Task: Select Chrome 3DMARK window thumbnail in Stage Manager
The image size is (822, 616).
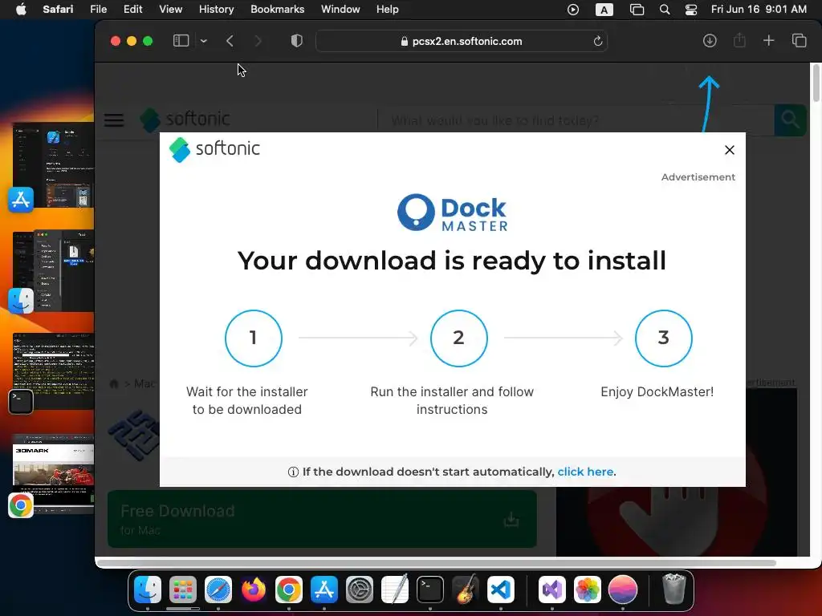Action: (x=54, y=473)
